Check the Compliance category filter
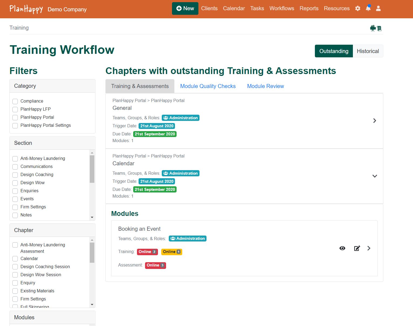Screen dimensions: 413x326 point(15,101)
